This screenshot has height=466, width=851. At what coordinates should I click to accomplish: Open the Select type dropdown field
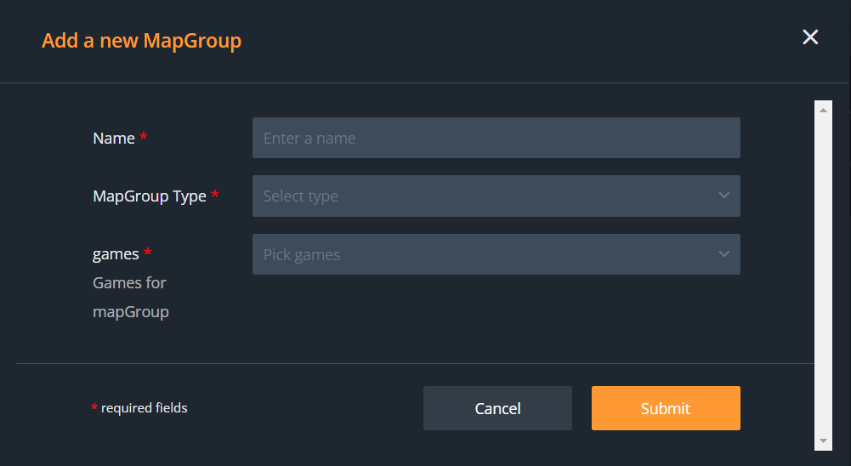click(485, 196)
